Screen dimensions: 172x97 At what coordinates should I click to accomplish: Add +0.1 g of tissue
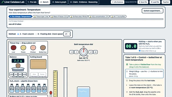pos(20,74)
